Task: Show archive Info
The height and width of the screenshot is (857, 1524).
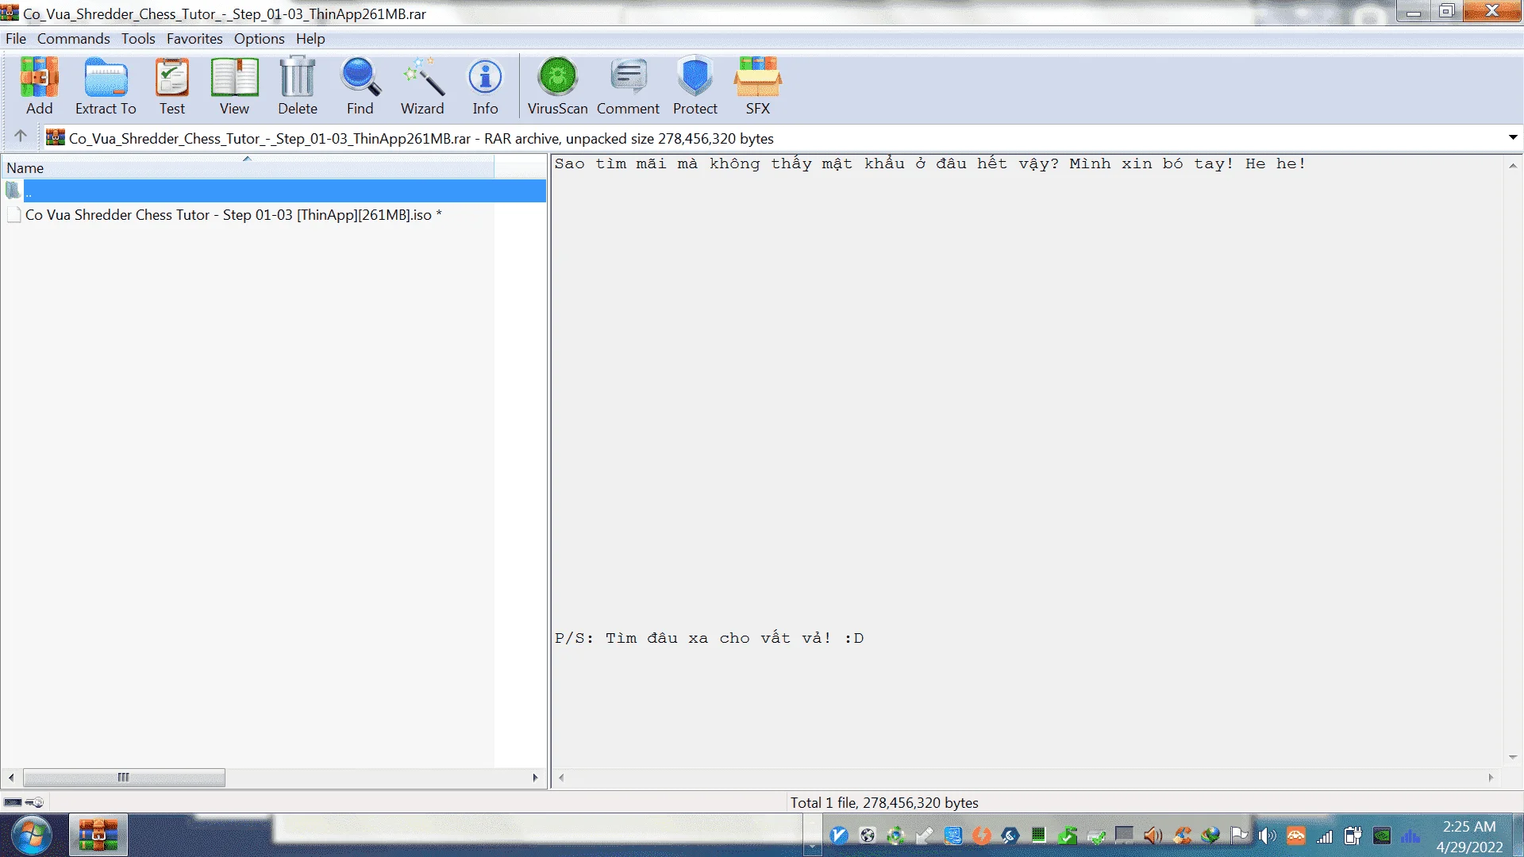Action: coord(485,86)
